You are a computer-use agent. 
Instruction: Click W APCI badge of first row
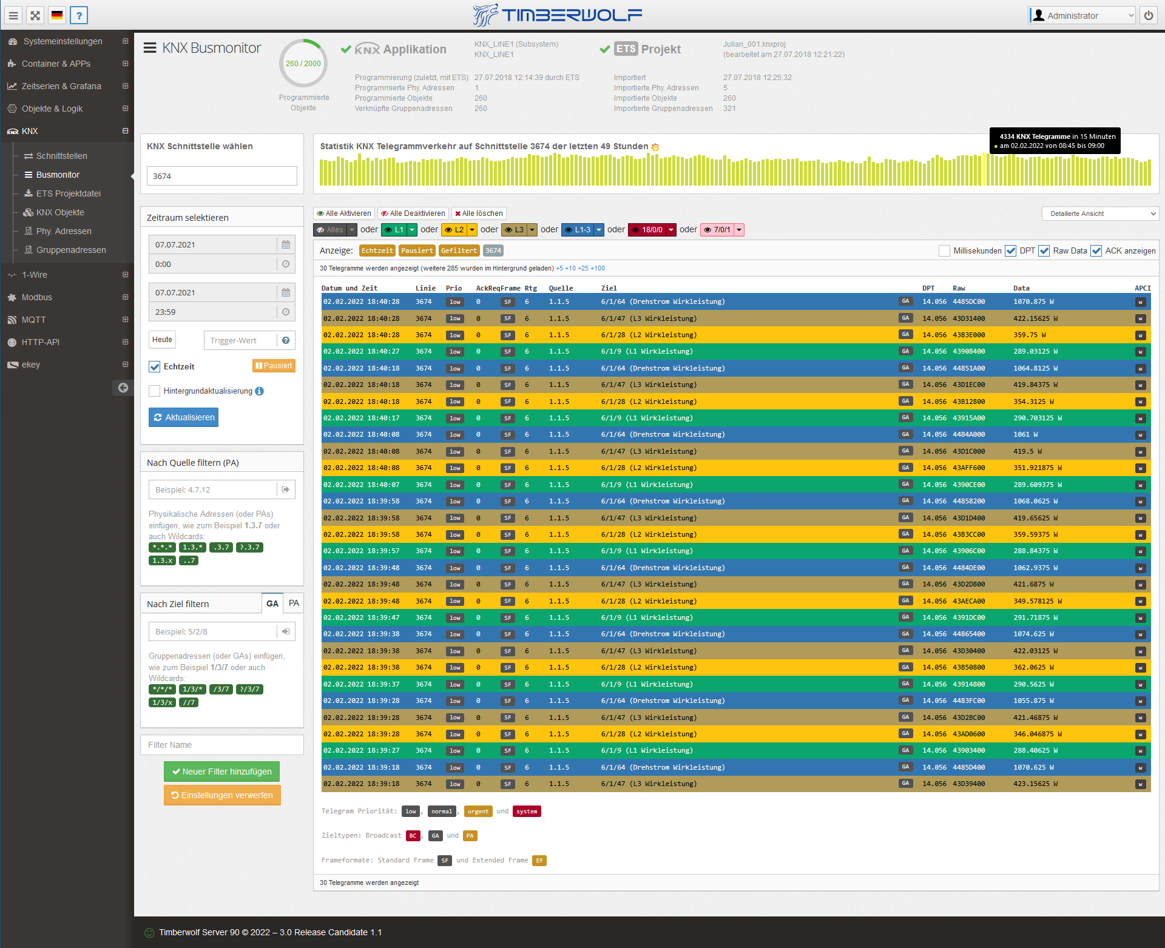point(1140,301)
